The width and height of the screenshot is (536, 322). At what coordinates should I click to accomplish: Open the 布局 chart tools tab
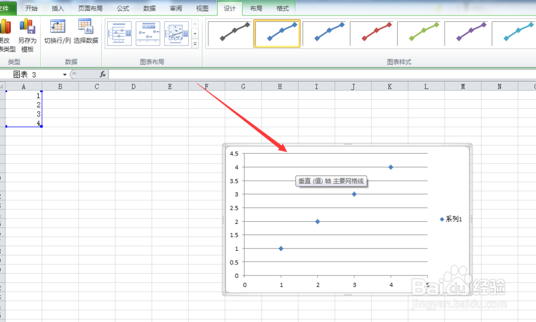(256, 8)
